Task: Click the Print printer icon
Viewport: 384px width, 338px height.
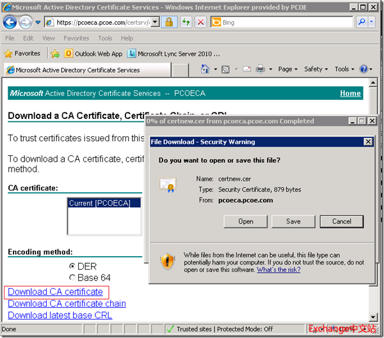Action: click(x=260, y=69)
